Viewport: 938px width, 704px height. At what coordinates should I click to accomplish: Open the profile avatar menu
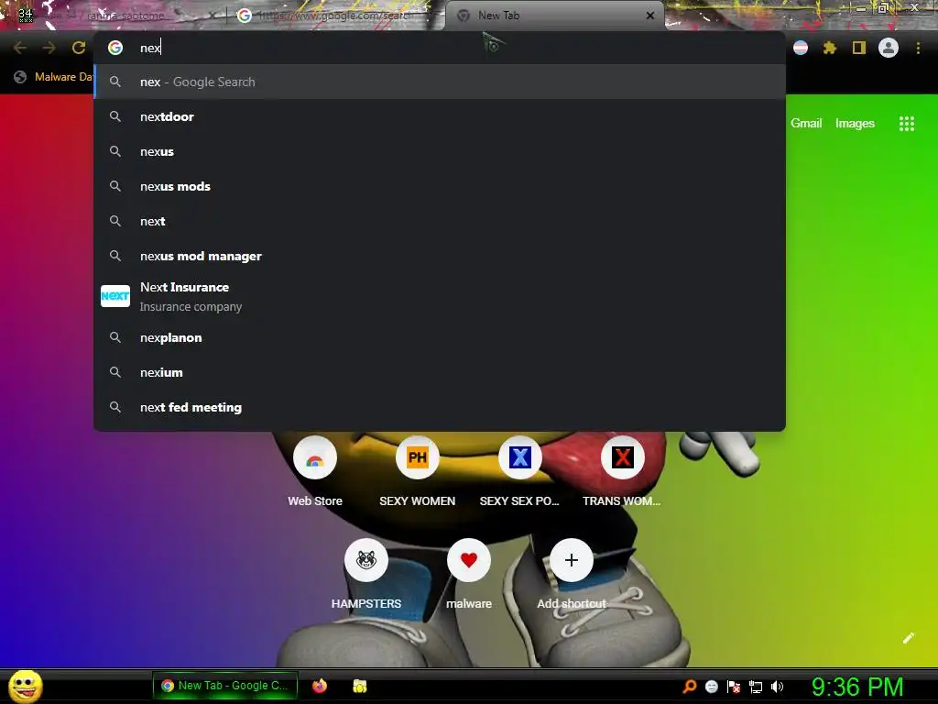pyautogui.click(x=889, y=48)
